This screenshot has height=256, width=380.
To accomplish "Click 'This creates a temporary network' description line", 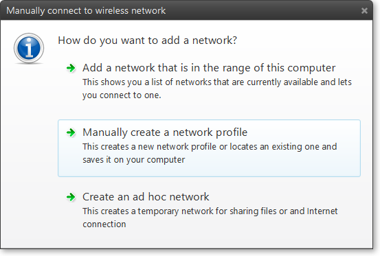I will [210, 211].
